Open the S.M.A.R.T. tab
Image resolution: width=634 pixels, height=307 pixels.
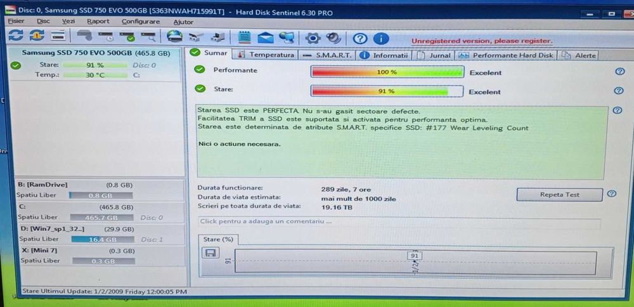pos(328,55)
